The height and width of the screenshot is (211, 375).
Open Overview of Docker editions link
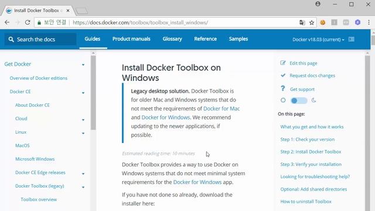(39, 78)
